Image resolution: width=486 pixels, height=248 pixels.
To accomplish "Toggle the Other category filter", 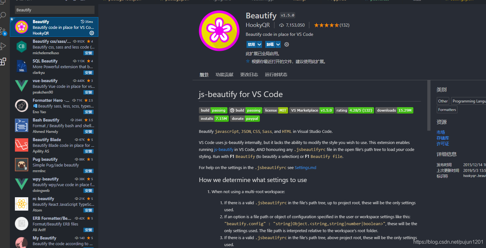I will tap(443, 101).
